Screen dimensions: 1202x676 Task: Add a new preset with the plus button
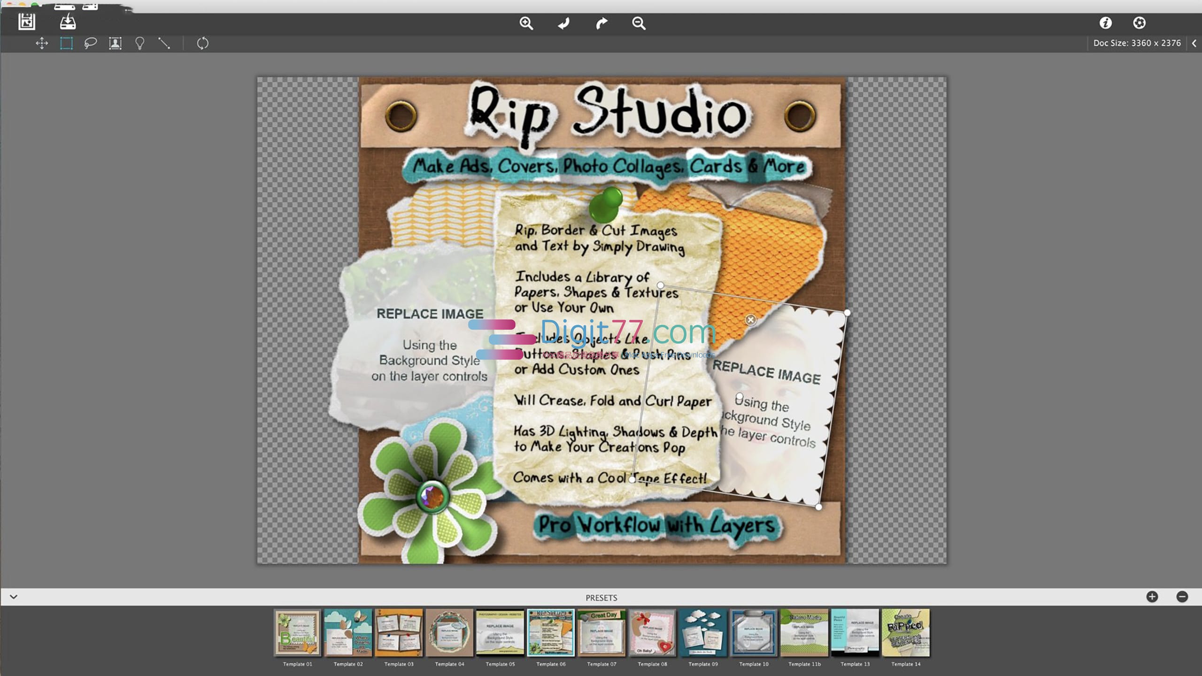[x=1152, y=597]
